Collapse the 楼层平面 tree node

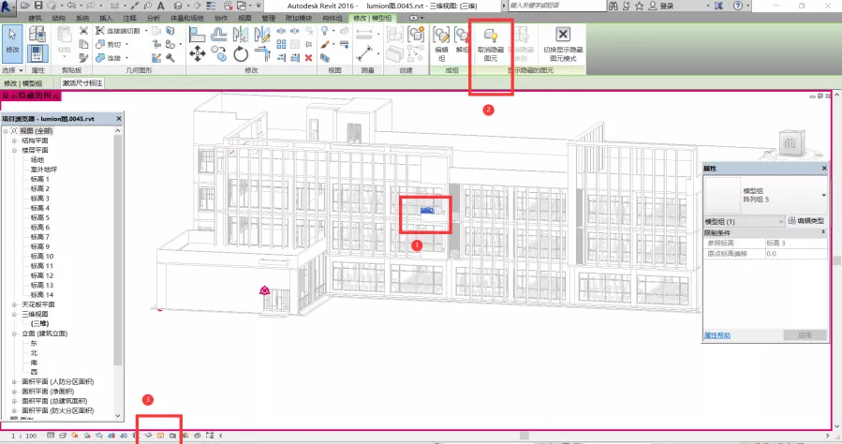point(14,150)
